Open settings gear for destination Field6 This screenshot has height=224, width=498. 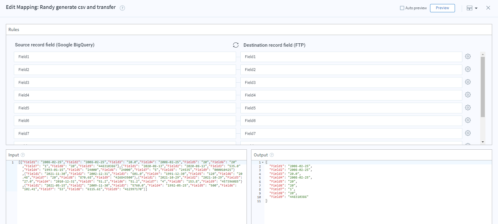pos(468,120)
